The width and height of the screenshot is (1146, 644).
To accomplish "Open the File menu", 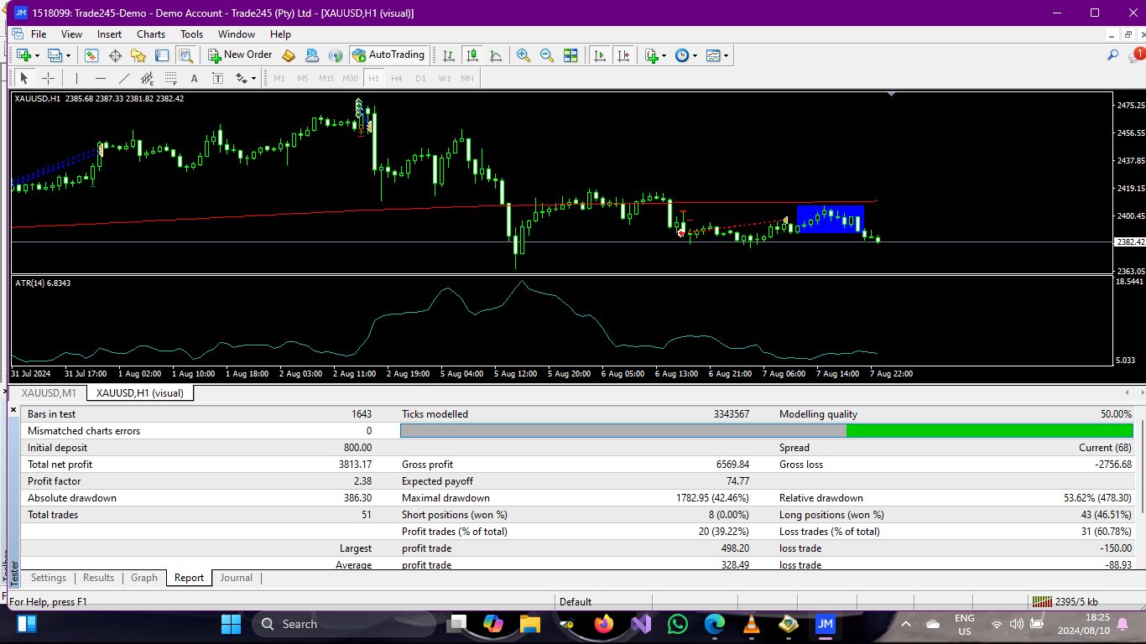I will tap(39, 34).
